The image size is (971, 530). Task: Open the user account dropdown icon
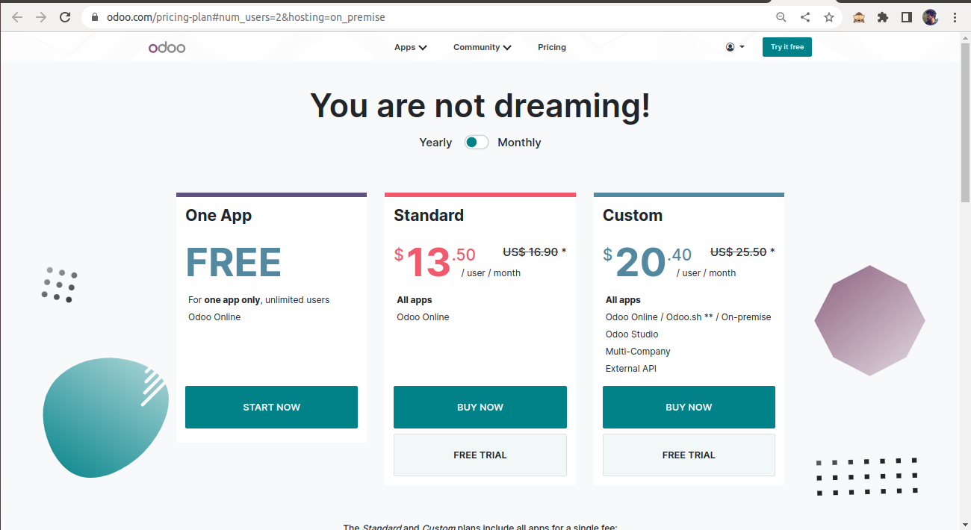(x=735, y=47)
